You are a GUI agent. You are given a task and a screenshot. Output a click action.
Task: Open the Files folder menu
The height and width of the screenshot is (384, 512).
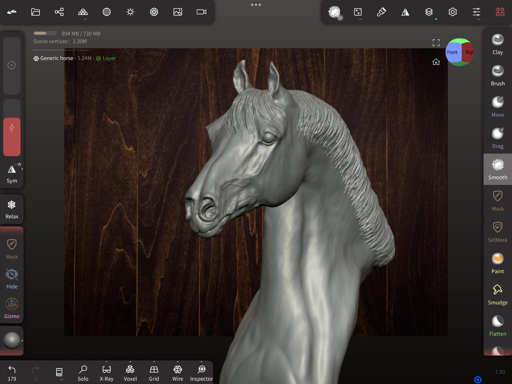click(36, 12)
